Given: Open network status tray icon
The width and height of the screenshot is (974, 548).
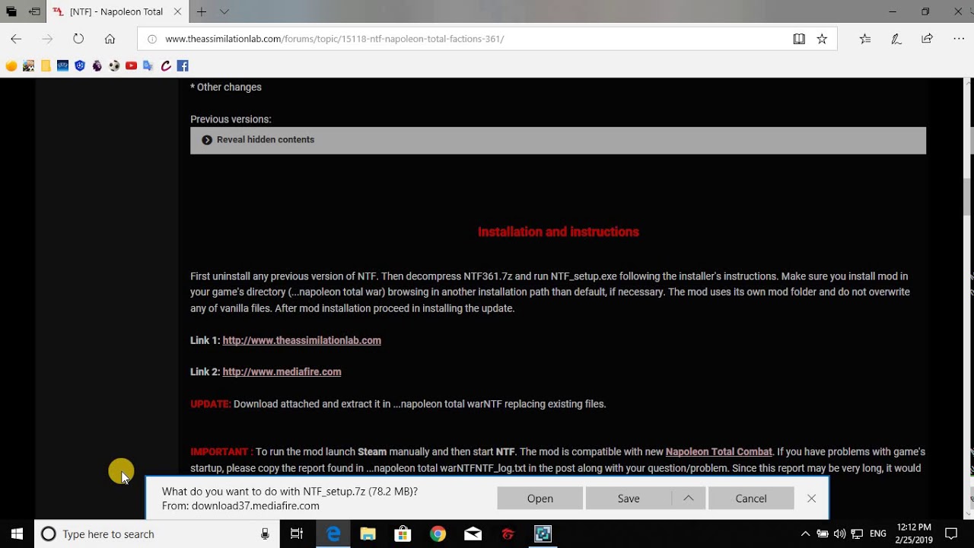Looking at the screenshot, I should tap(857, 534).
